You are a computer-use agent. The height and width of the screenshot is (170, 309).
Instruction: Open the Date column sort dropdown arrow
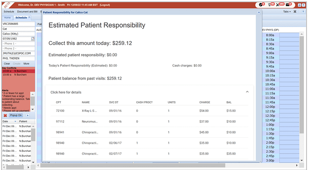point(16,122)
